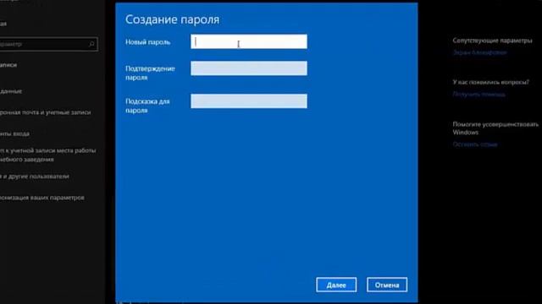Screen dimensions: 542x304
Task: Open work or school account access item
Action: [x=47, y=155]
